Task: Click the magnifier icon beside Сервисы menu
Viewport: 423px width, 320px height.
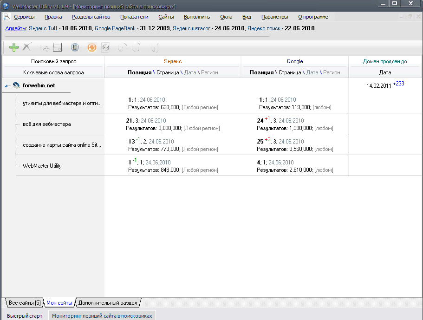Action: pos(7,17)
